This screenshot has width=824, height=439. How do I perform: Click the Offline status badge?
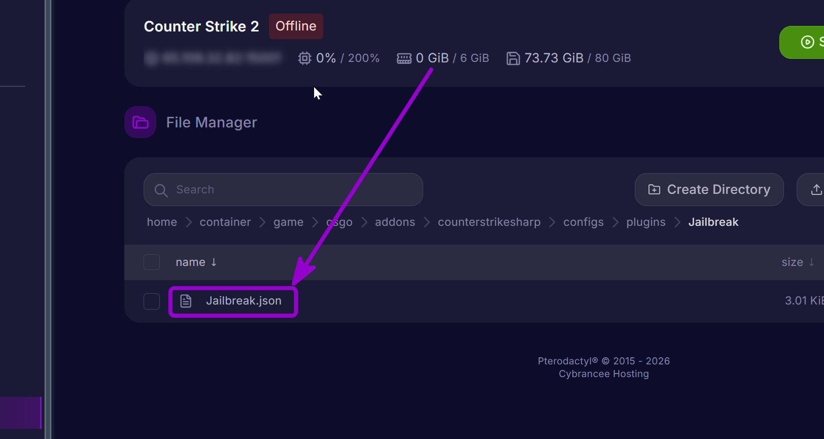tap(296, 26)
